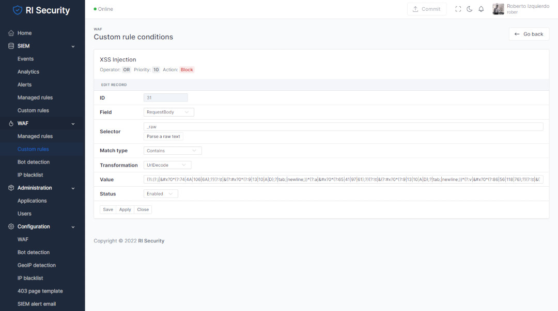Screen dimensions: 558x311
Task: Click the Administration cube icon
Action: tap(11, 188)
